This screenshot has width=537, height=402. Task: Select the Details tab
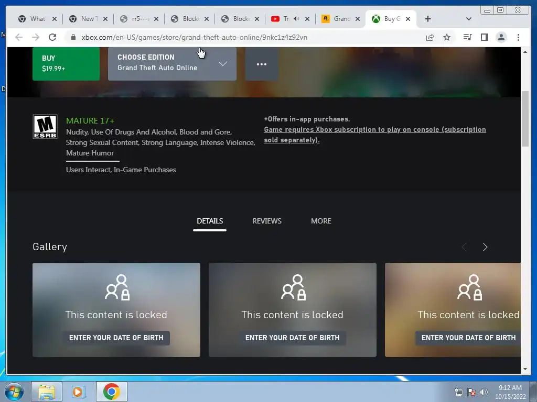pyautogui.click(x=210, y=221)
